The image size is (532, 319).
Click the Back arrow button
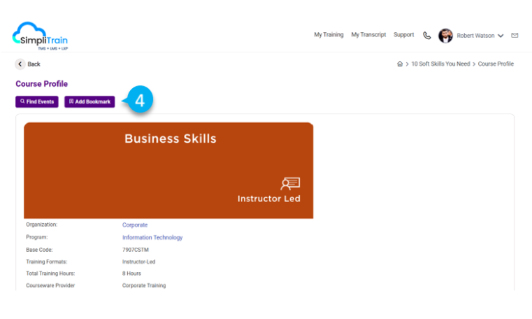point(20,64)
